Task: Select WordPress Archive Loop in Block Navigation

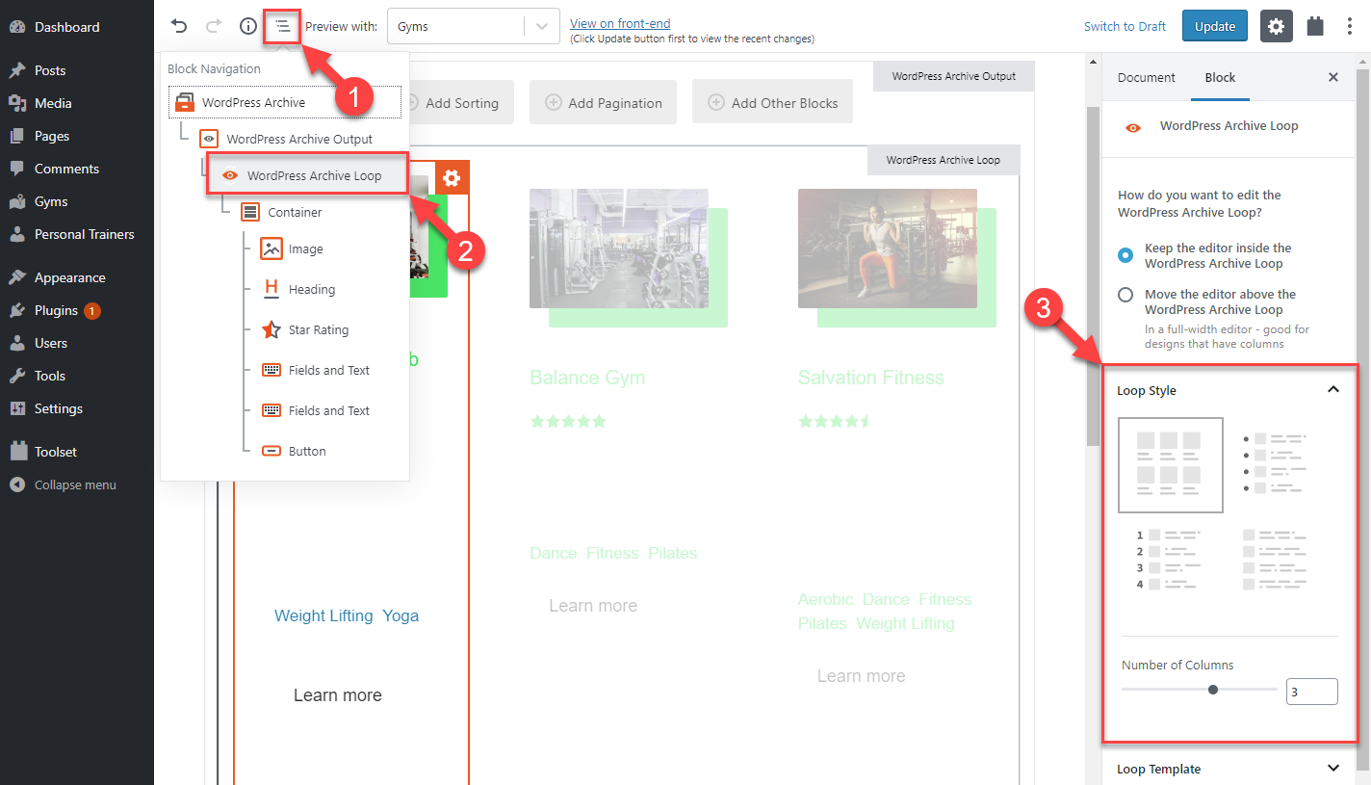Action: tap(308, 175)
